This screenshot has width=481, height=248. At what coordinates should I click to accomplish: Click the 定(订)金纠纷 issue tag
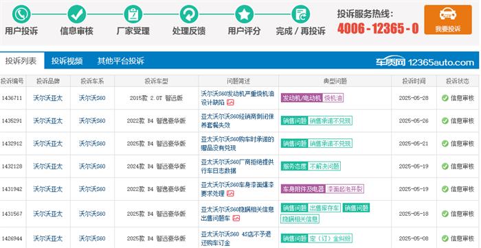(330, 238)
